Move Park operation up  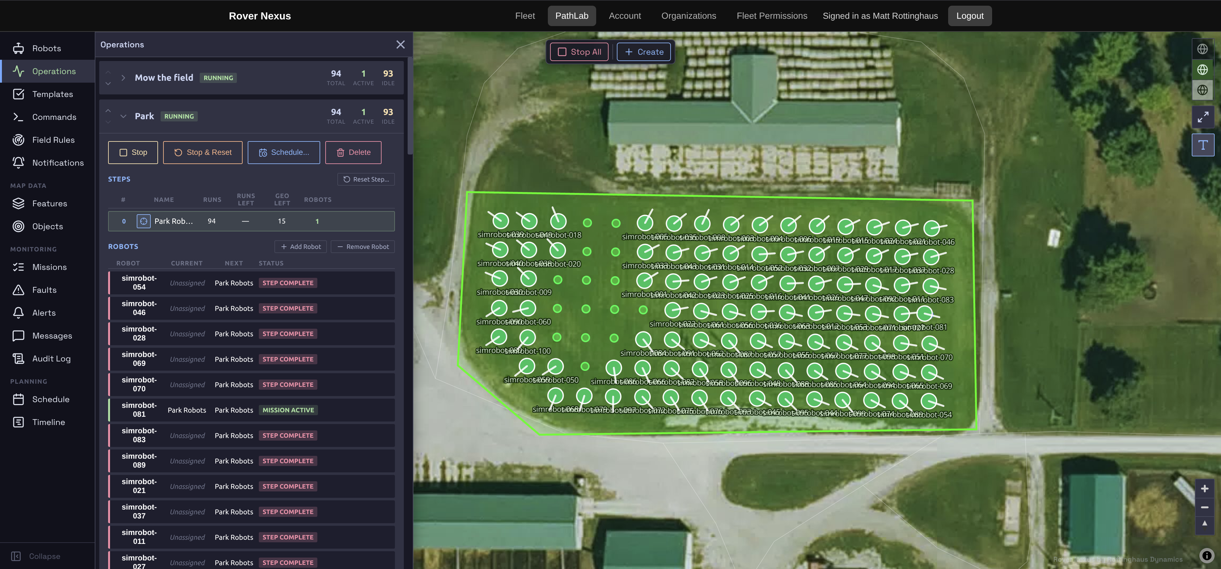coord(108,110)
